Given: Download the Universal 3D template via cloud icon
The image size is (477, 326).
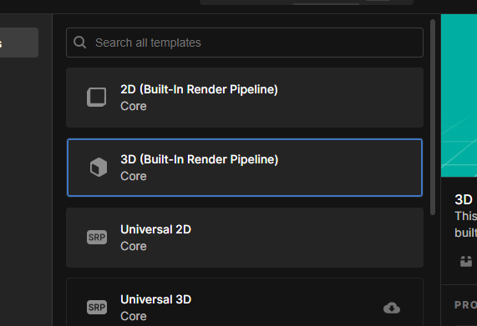Looking at the screenshot, I should pos(392,308).
